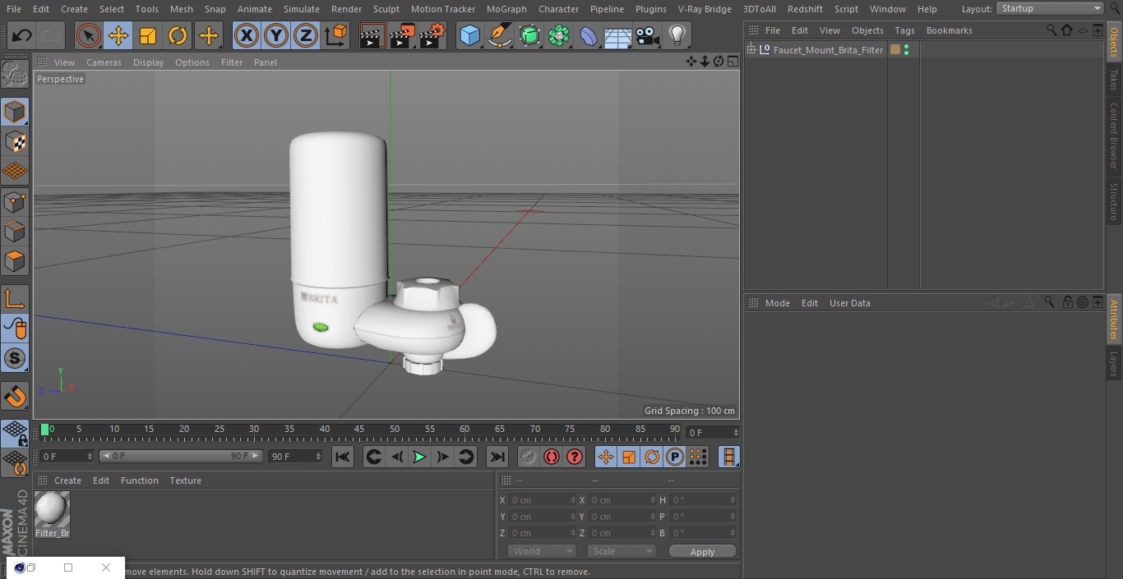Select the Filter_Br material thumbnail

52,509
